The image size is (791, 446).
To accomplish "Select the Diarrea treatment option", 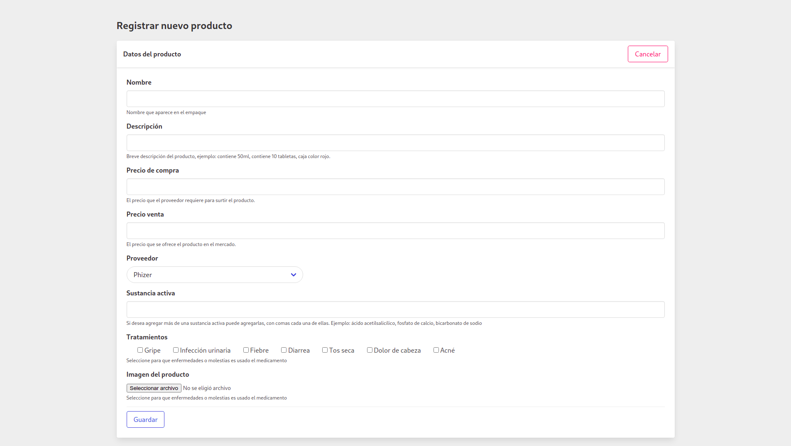I will [284, 350].
